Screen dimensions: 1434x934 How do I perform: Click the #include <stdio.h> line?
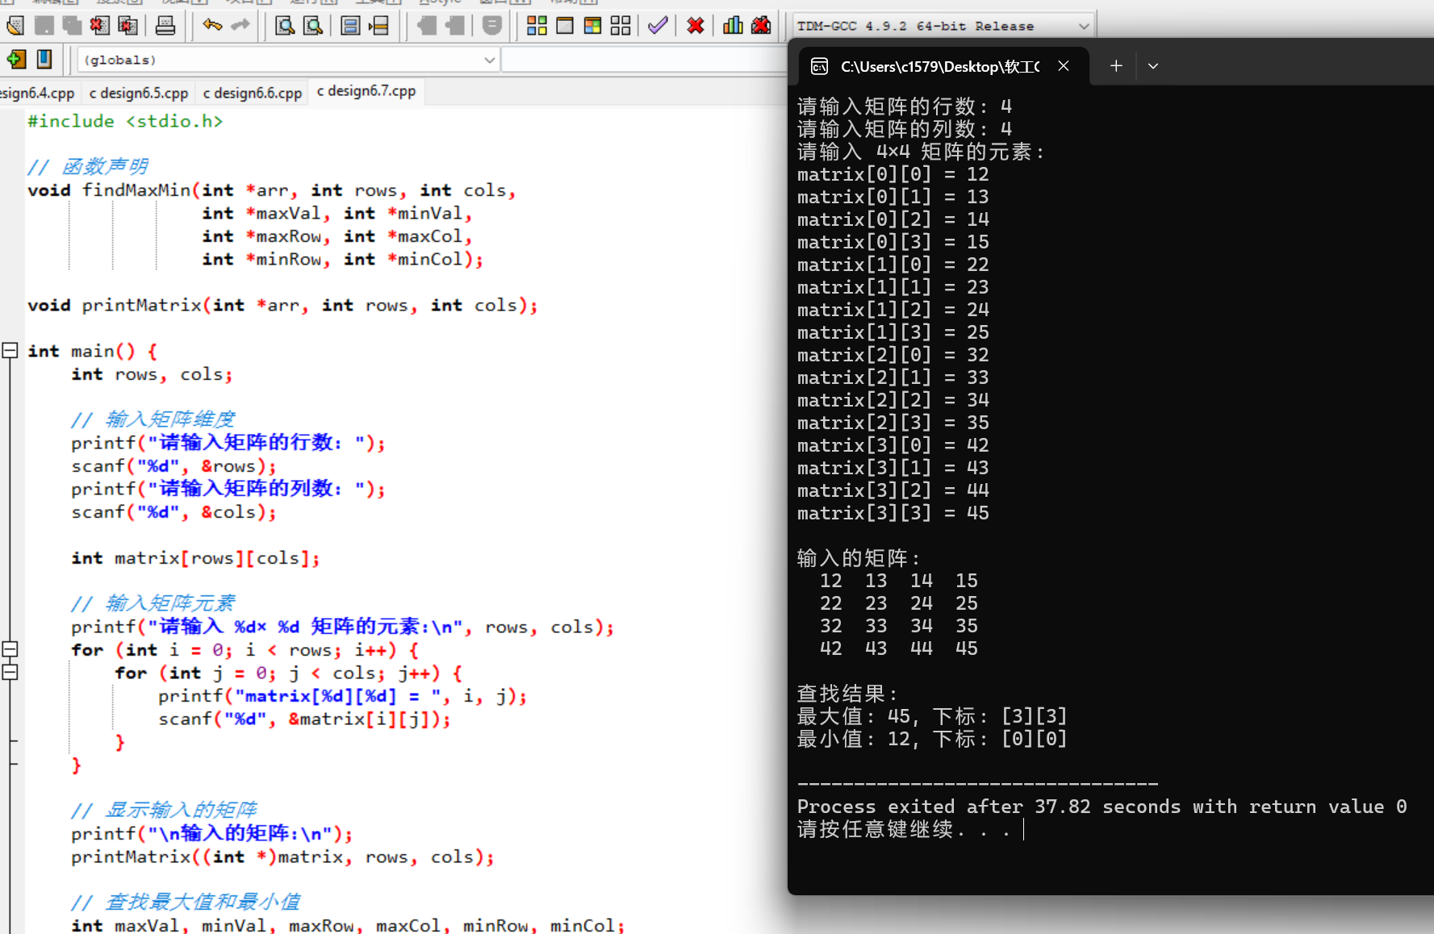tap(125, 121)
